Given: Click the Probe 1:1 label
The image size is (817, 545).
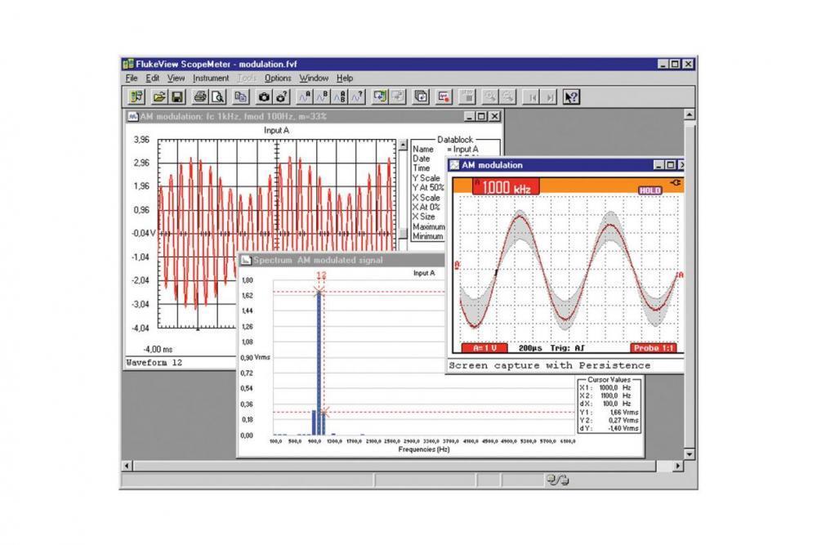Looking at the screenshot, I should (x=654, y=347).
